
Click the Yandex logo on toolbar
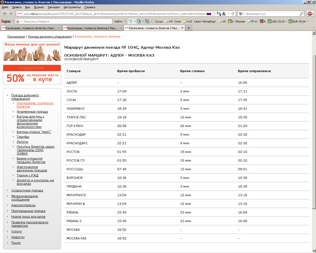coord(6,21)
